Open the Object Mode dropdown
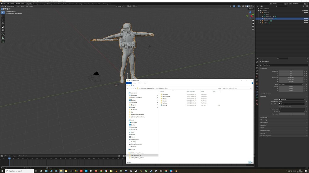The width and height of the screenshot is (309, 173). tap(10, 6)
